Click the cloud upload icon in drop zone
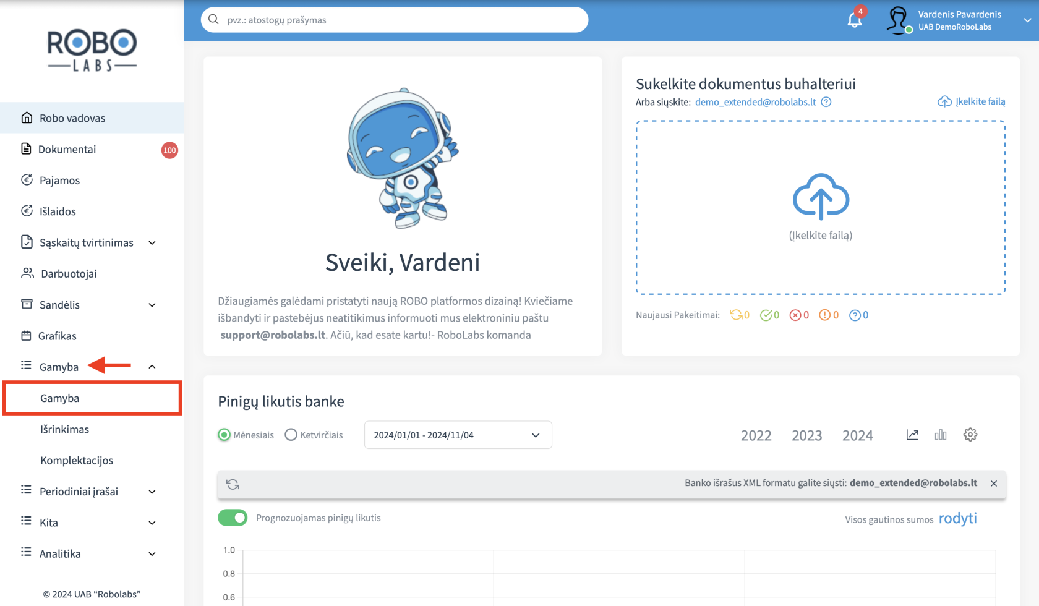The image size is (1039, 606). pos(821,197)
